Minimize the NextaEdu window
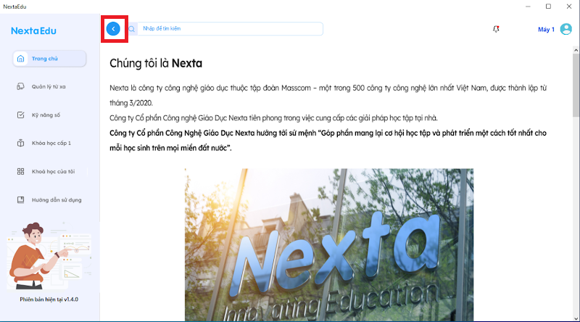Viewport: 580px width, 322px height. (x=528, y=7)
